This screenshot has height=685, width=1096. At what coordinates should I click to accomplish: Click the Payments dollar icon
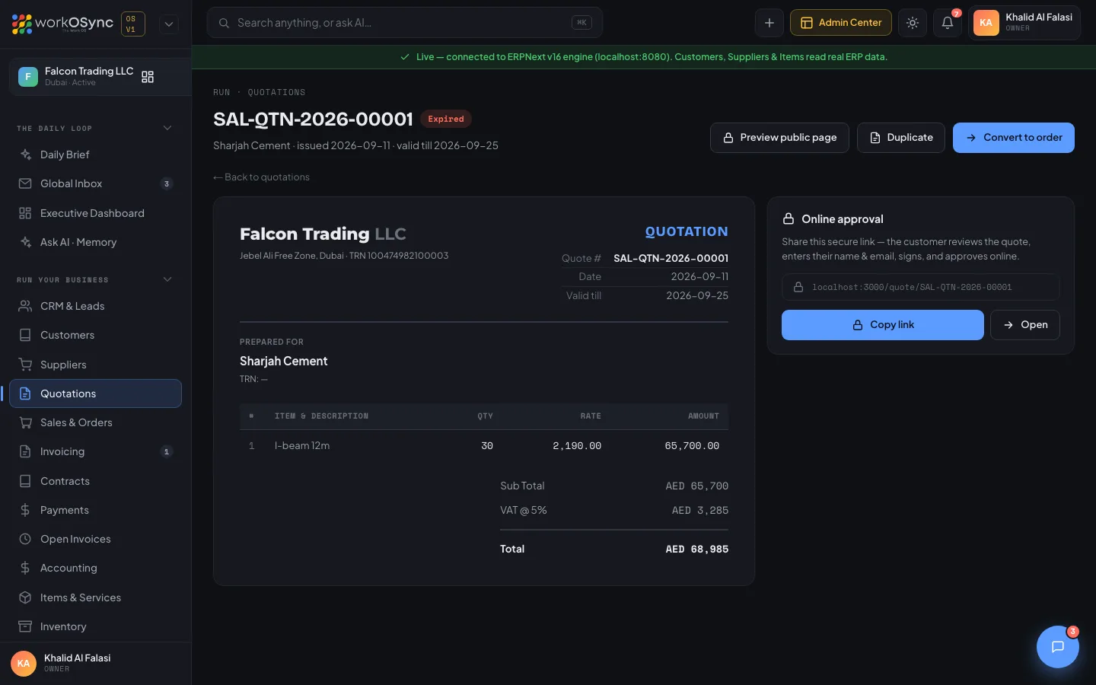pyautogui.click(x=25, y=510)
